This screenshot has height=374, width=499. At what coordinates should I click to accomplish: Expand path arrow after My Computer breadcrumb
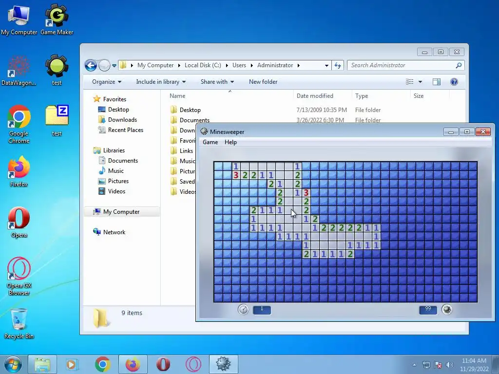pos(179,66)
